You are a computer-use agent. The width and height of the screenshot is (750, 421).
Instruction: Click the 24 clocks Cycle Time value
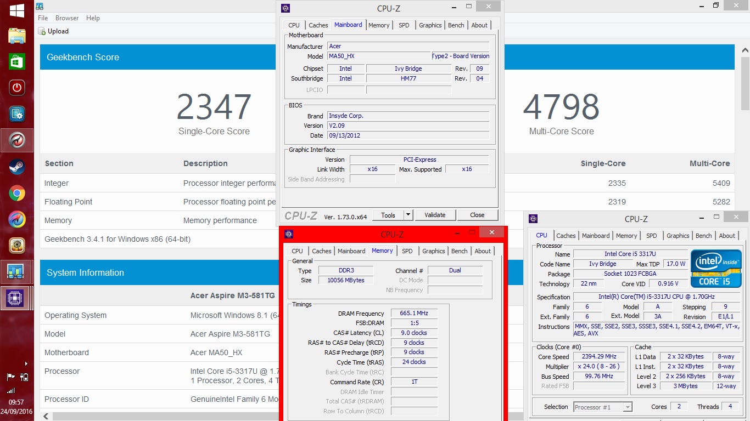414,362
